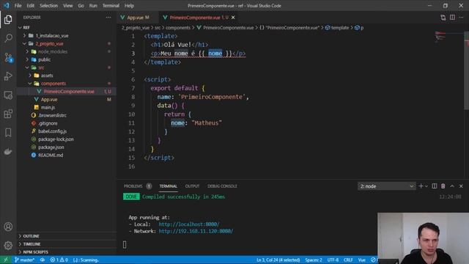Open the Accounts menu icon
The image size is (469, 264).
[8, 227]
